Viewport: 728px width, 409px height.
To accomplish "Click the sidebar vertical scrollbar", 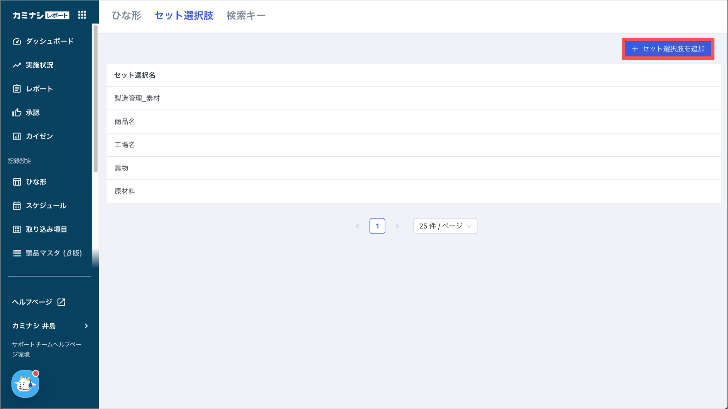I will click(95, 99).
